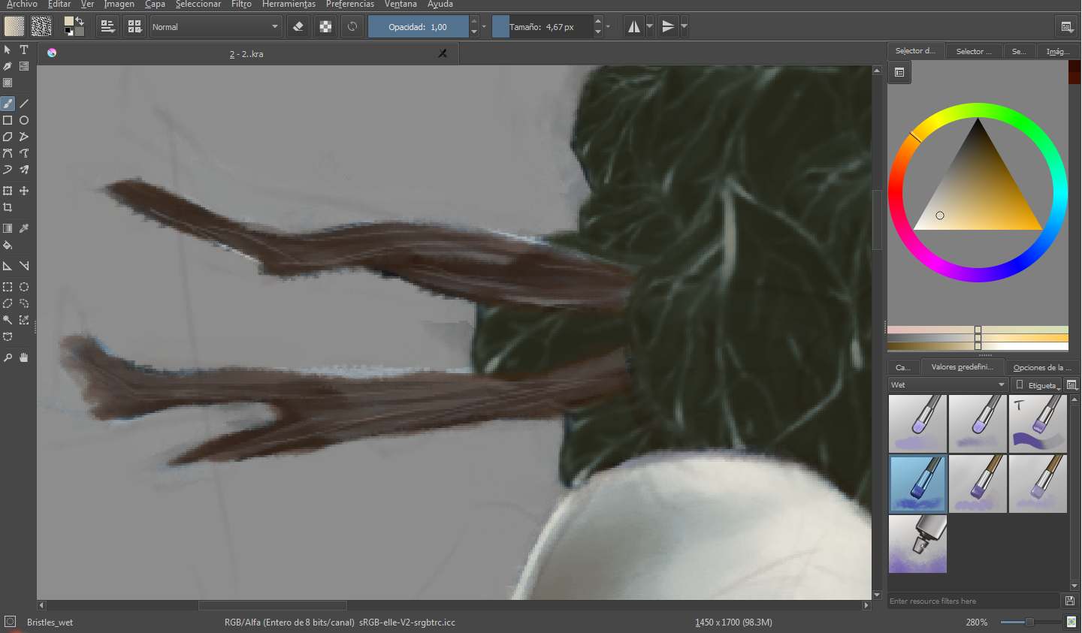Select the Pan hand tool

(x=24, y=357)
